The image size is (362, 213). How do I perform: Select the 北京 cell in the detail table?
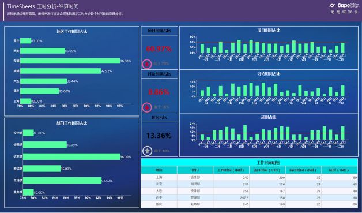(x=159, y=184)
